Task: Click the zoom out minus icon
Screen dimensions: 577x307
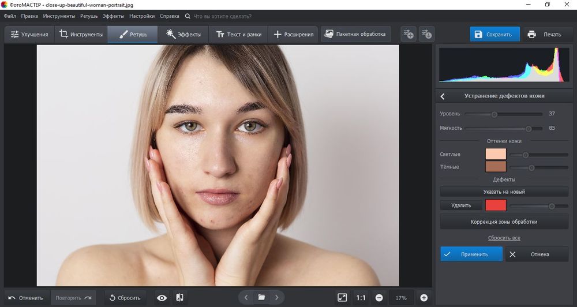Action: (379, 298)
